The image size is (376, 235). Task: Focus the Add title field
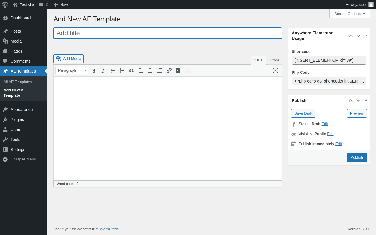(x=168, y=33)
